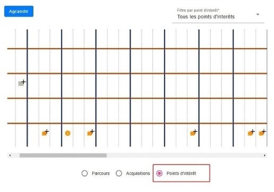Click the first orange folder marker on left

(45, 133)
